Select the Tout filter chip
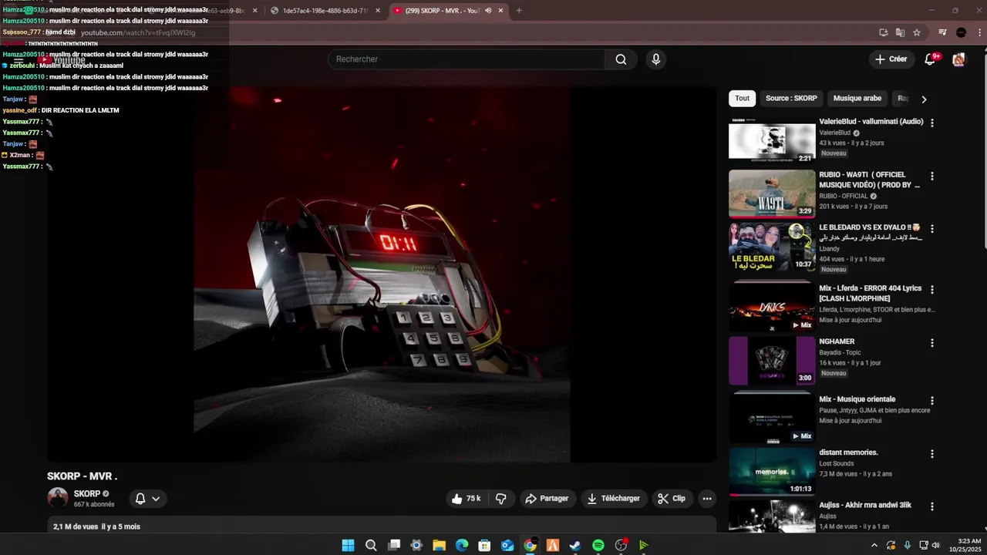This screenshot has height=555, width=987. point(742,99)
